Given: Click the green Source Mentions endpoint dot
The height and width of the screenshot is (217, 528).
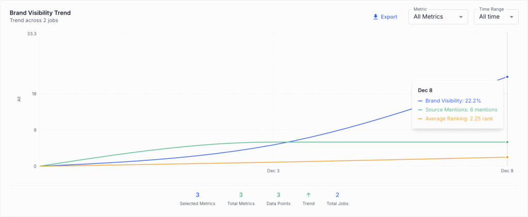Looking at the screenshot, I should pos(507,142).
